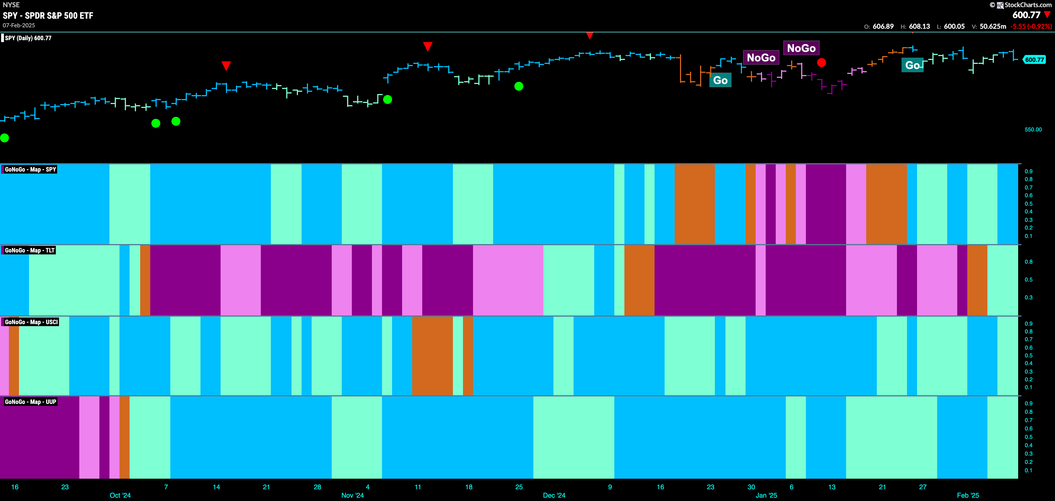Viewport: 1055px width, 501px height.
Task: Click the '30' date tick on the time axis
Action: click(x=751, y=487)
